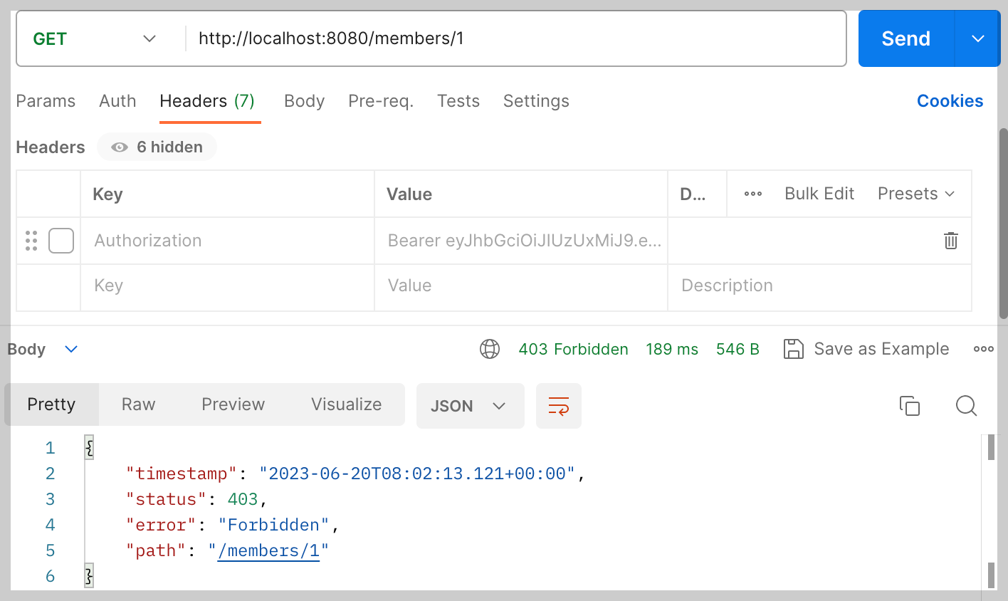Open the request Body tab
The image size is (1008, 601).
(x=304, y=101)
